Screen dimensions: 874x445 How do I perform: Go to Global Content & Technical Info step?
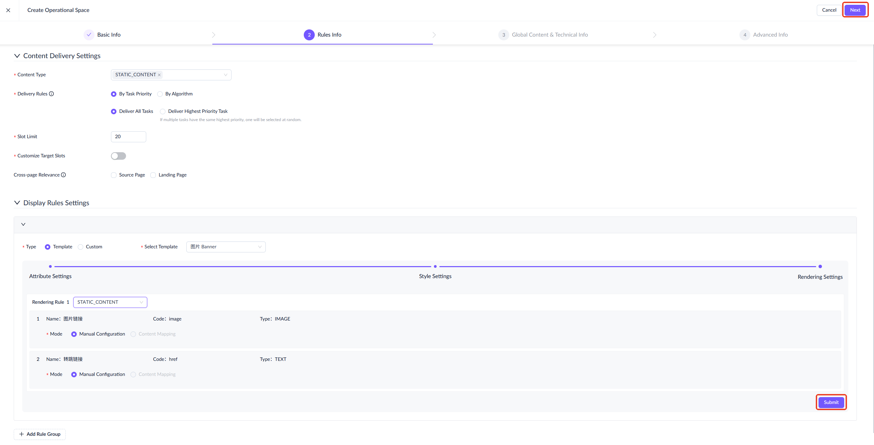[x=549, y=35]
